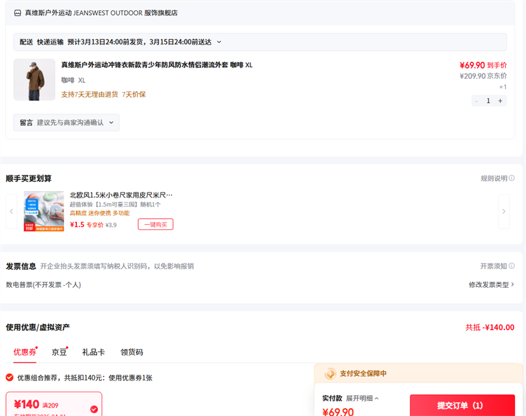Image resolution: width=526 pixels, height=416 pixels.
Task: Open the brown jacket product thumbnail
Action: [x=34, y=80]
